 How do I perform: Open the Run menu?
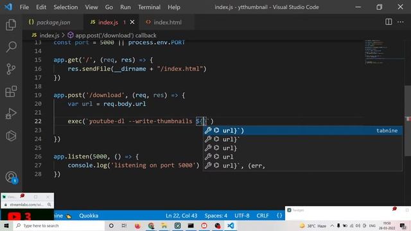point(125,7)
